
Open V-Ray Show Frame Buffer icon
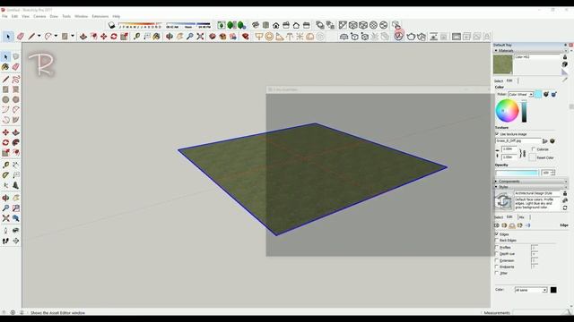click(457, 36)
